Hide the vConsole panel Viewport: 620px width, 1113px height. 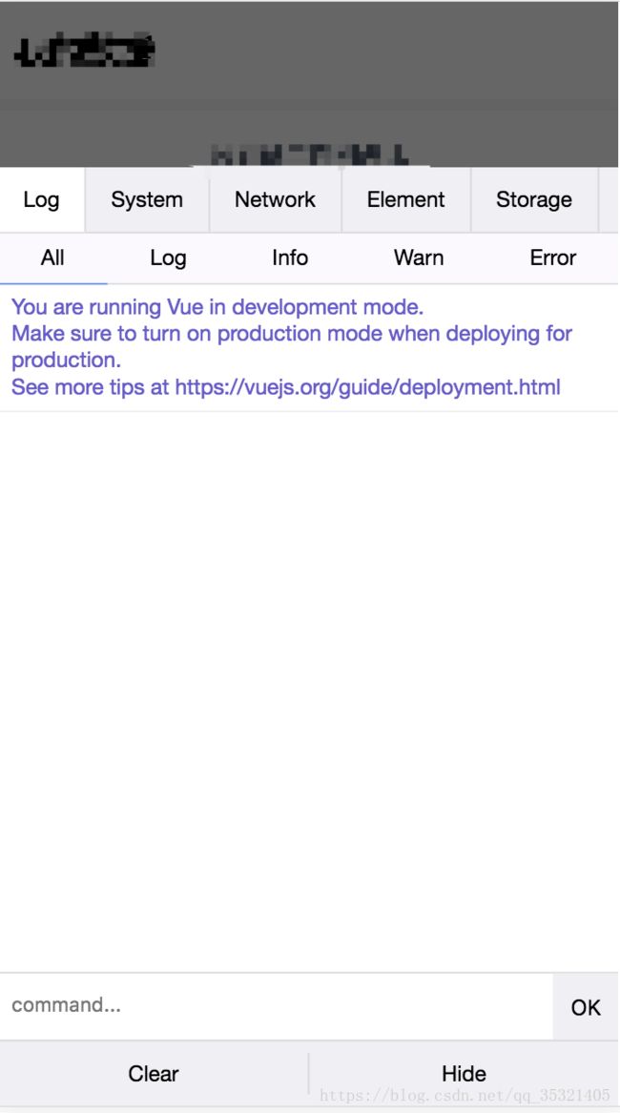point(464,1073)
